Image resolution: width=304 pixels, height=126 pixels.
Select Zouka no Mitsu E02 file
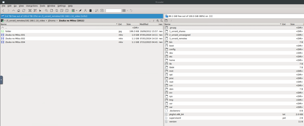81,39
